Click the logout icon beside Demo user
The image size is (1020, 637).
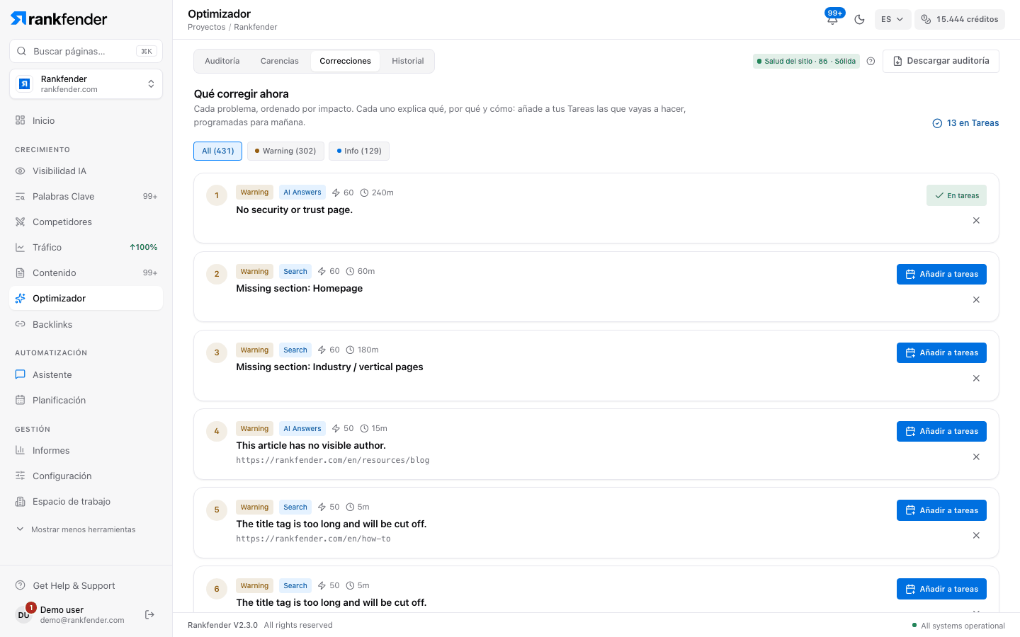[x=149, y=614]
